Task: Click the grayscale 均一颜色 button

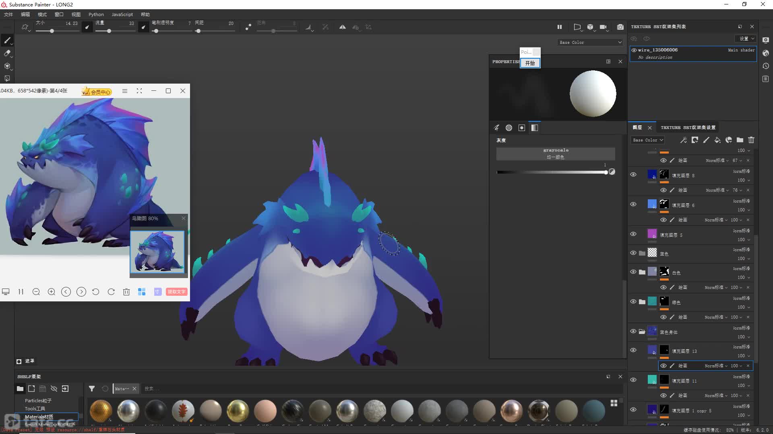Action: pos(556,154)
